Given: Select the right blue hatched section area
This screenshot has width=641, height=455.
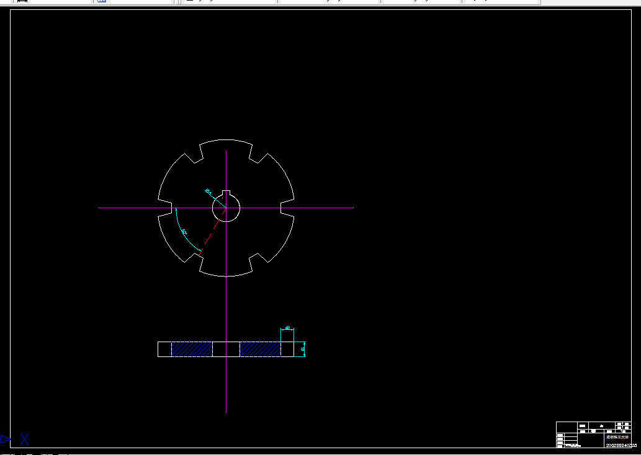Looking at the screenshot, I should coord(261,349).
